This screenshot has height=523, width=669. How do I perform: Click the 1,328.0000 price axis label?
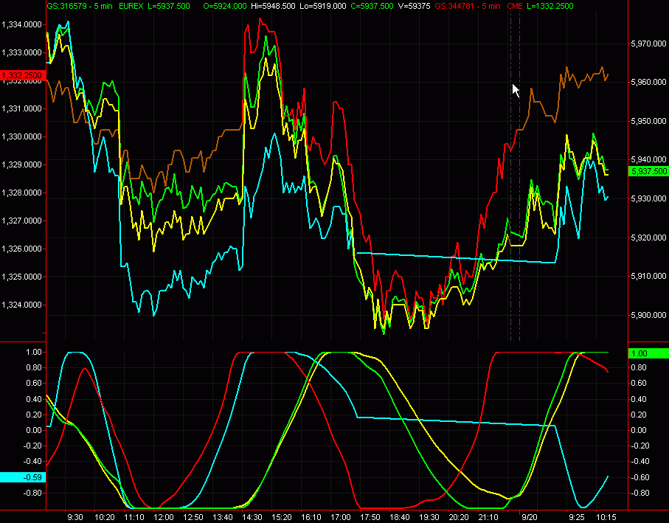pyautogui.click(x=22, y=193)
